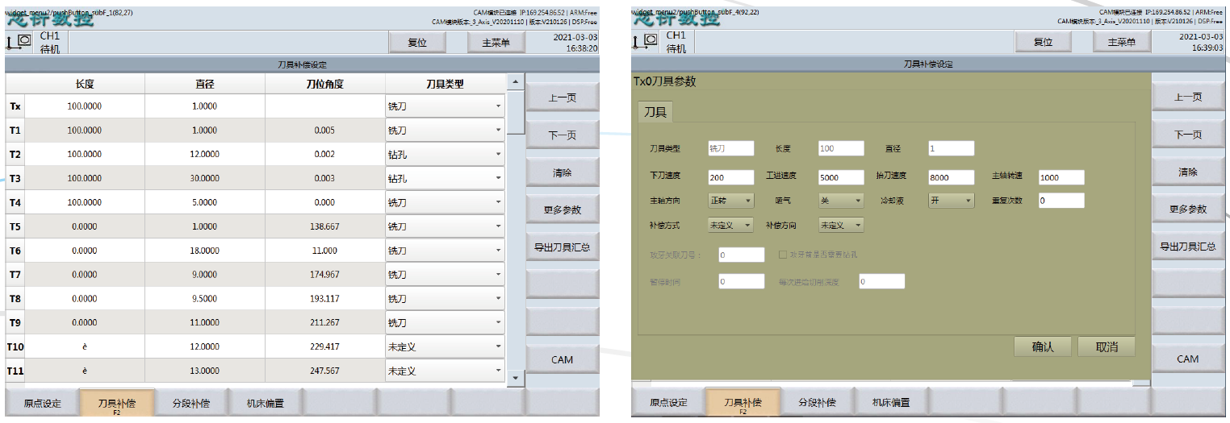Expand the 主轴方向 dropdown showing 正转

pos(730,201)
